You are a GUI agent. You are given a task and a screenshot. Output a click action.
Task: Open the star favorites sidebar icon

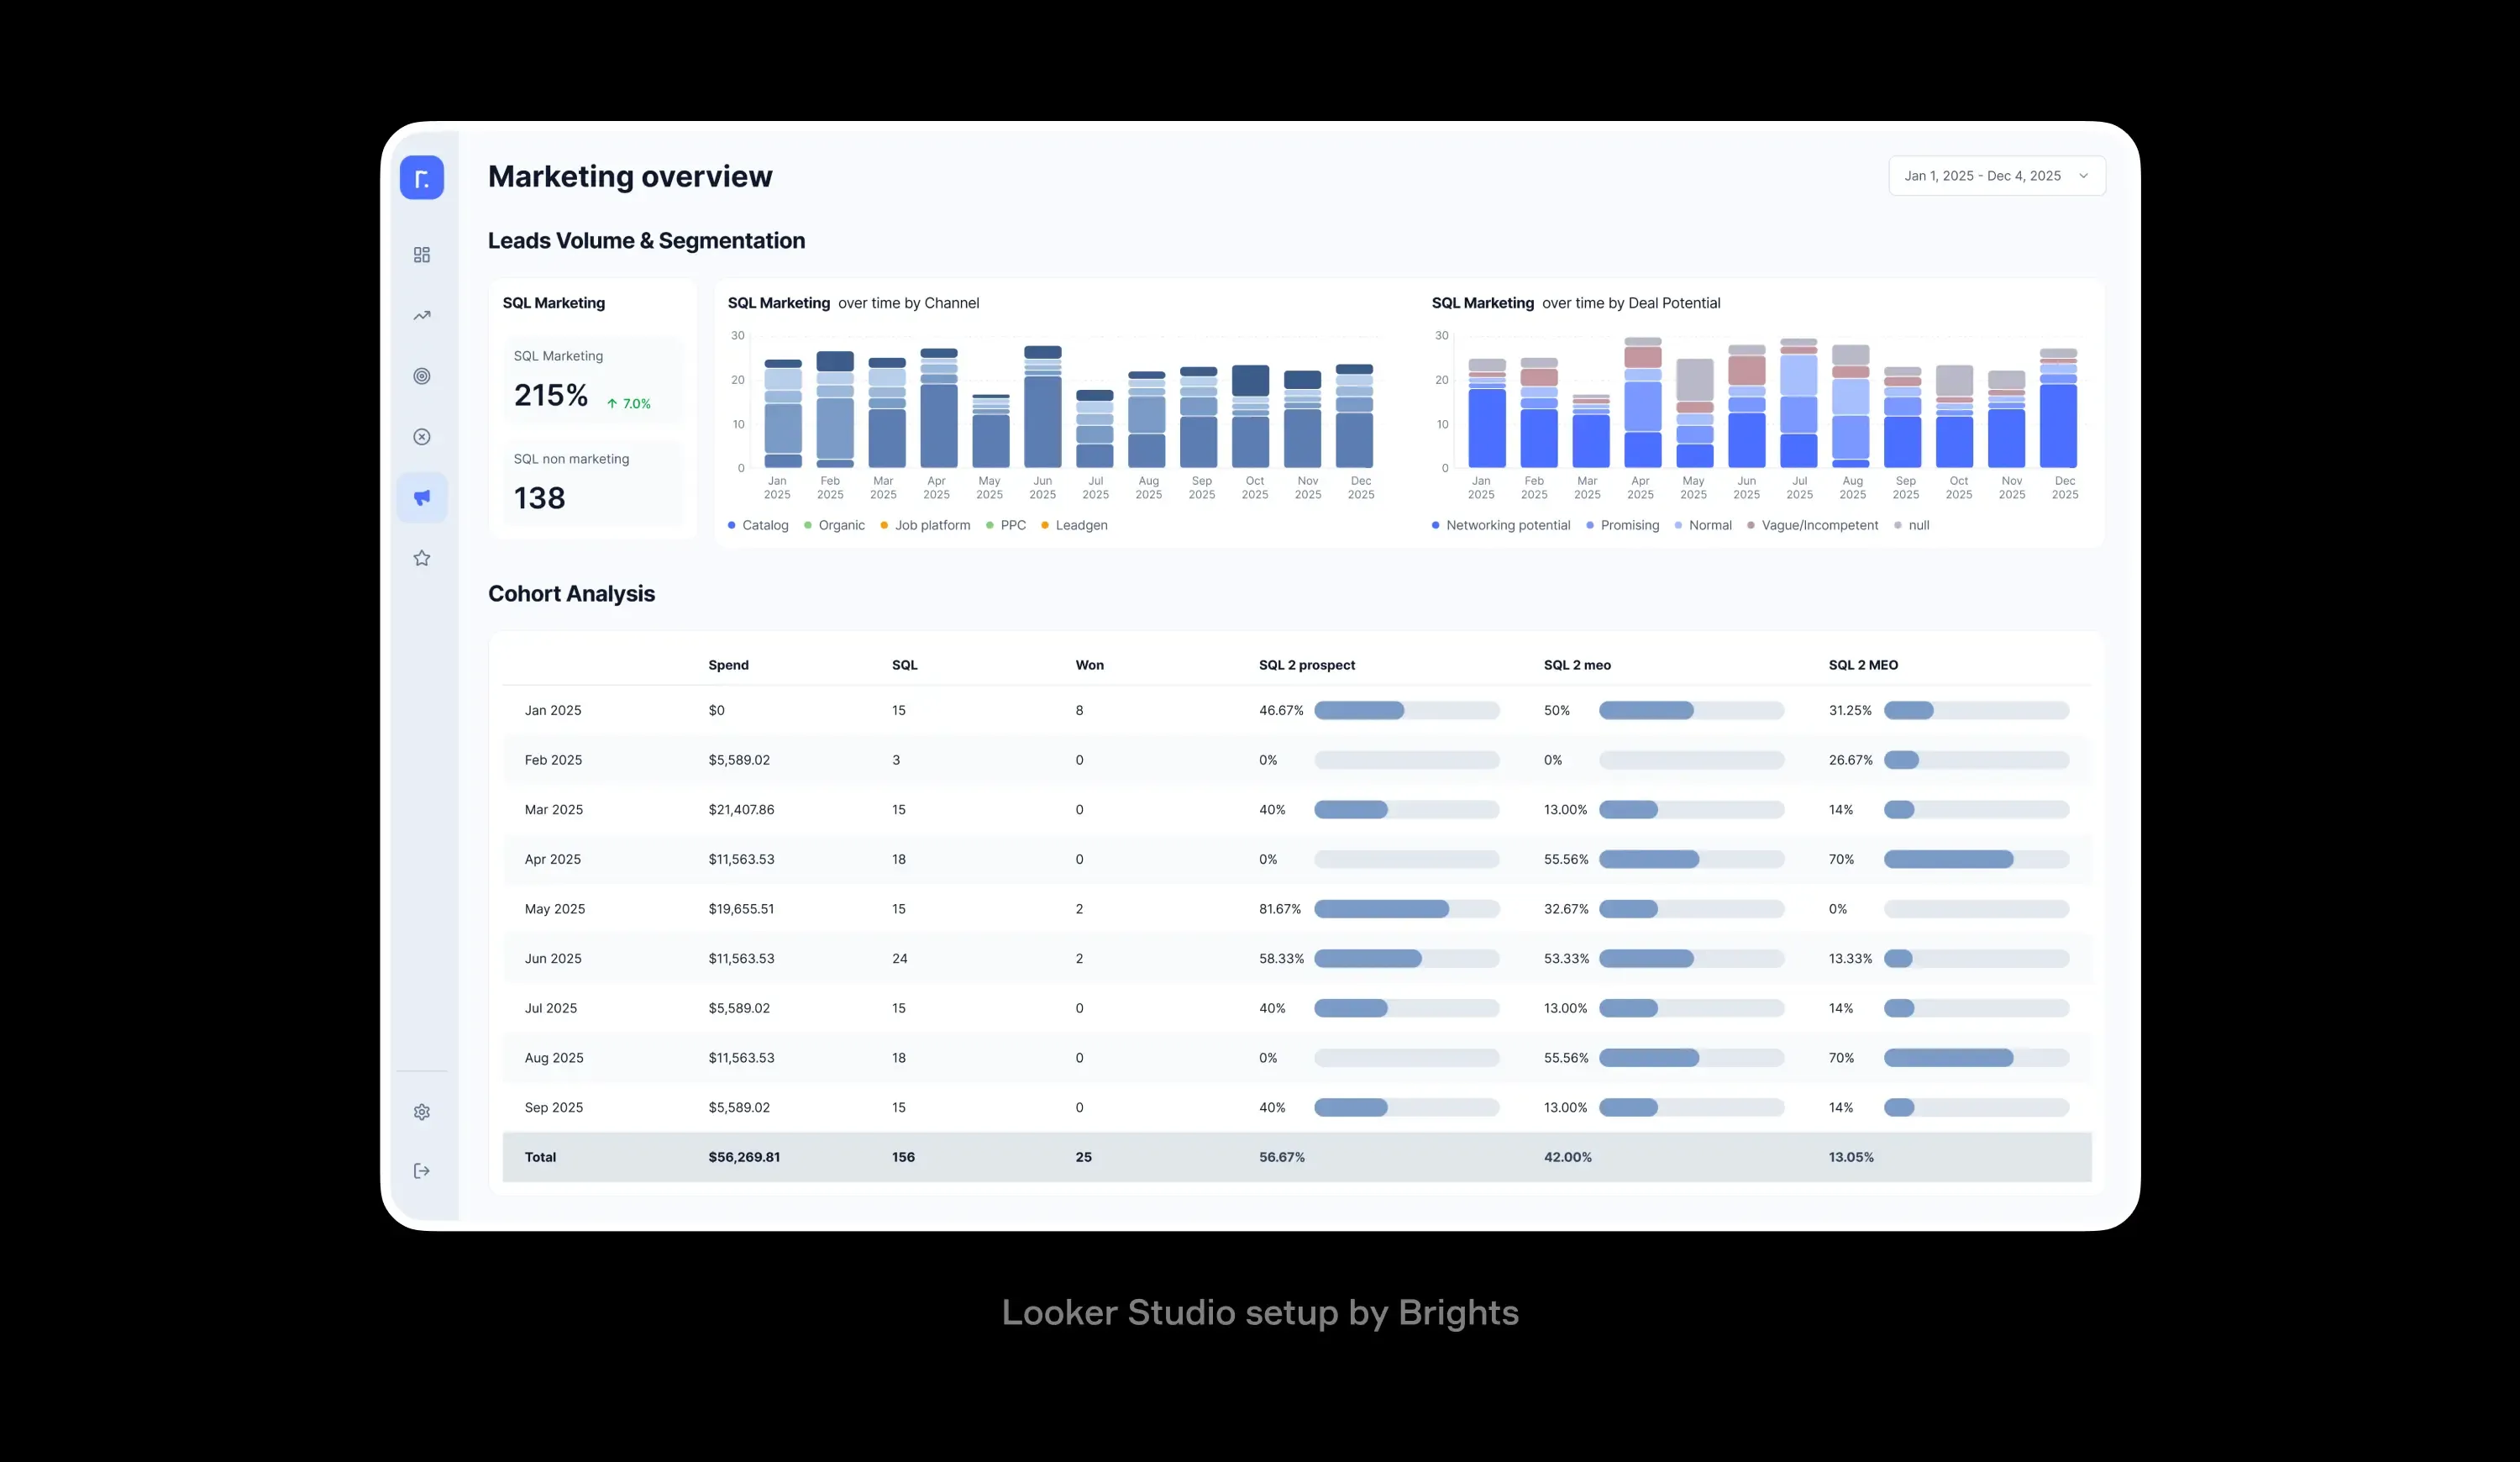pyautogui.click(x=422, y=558)
